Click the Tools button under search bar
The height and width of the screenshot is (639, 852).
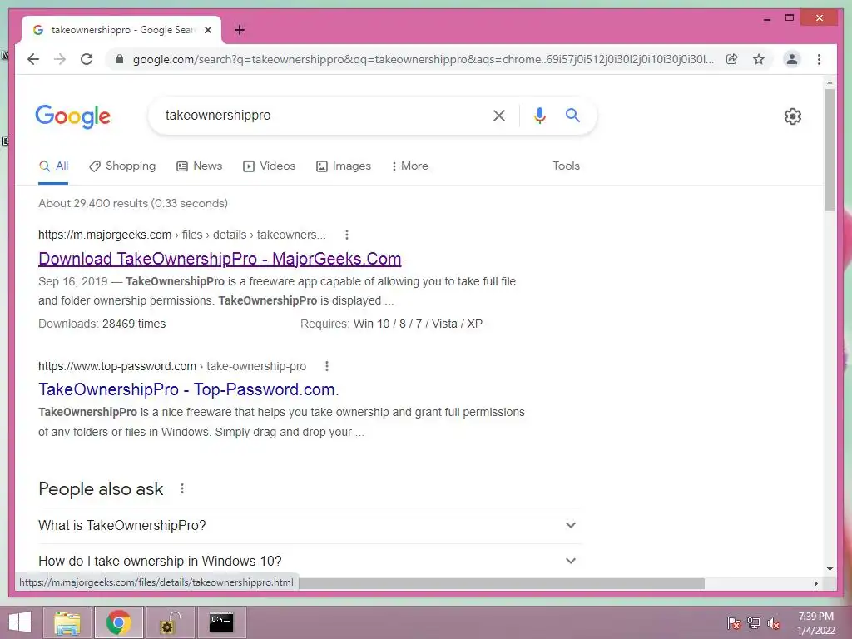[x=566, y=166]
